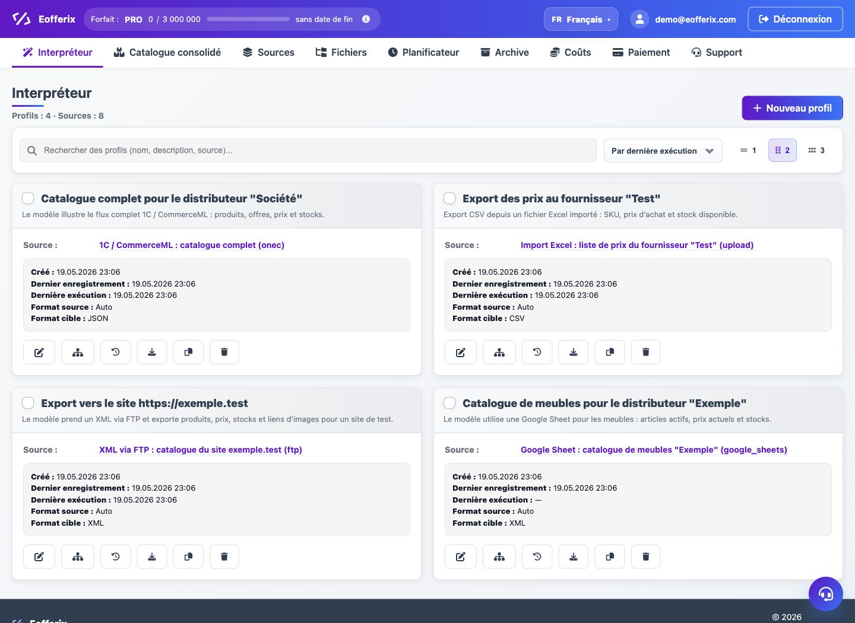Open the Interpréteur tab

(58, 52)
